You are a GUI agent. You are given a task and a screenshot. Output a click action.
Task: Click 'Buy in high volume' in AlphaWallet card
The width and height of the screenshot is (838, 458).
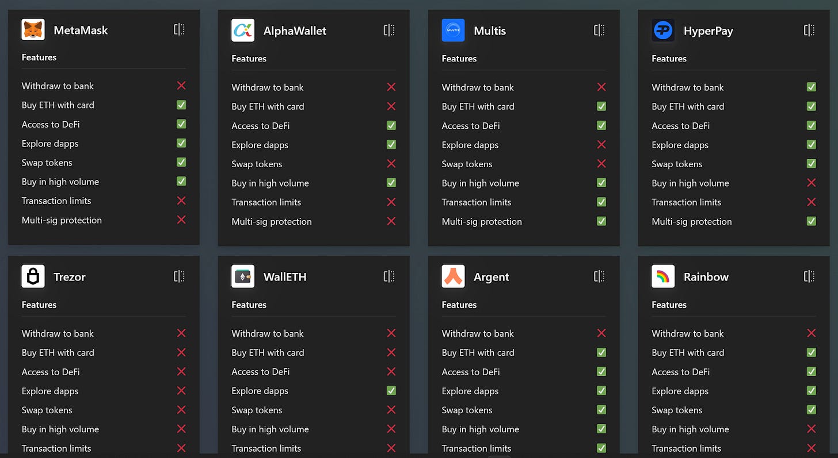270,183
